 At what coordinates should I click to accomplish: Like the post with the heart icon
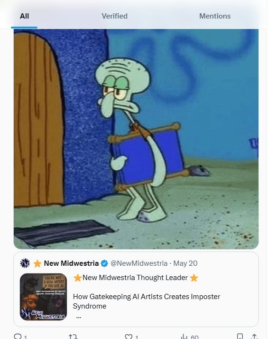pos(129,337)
